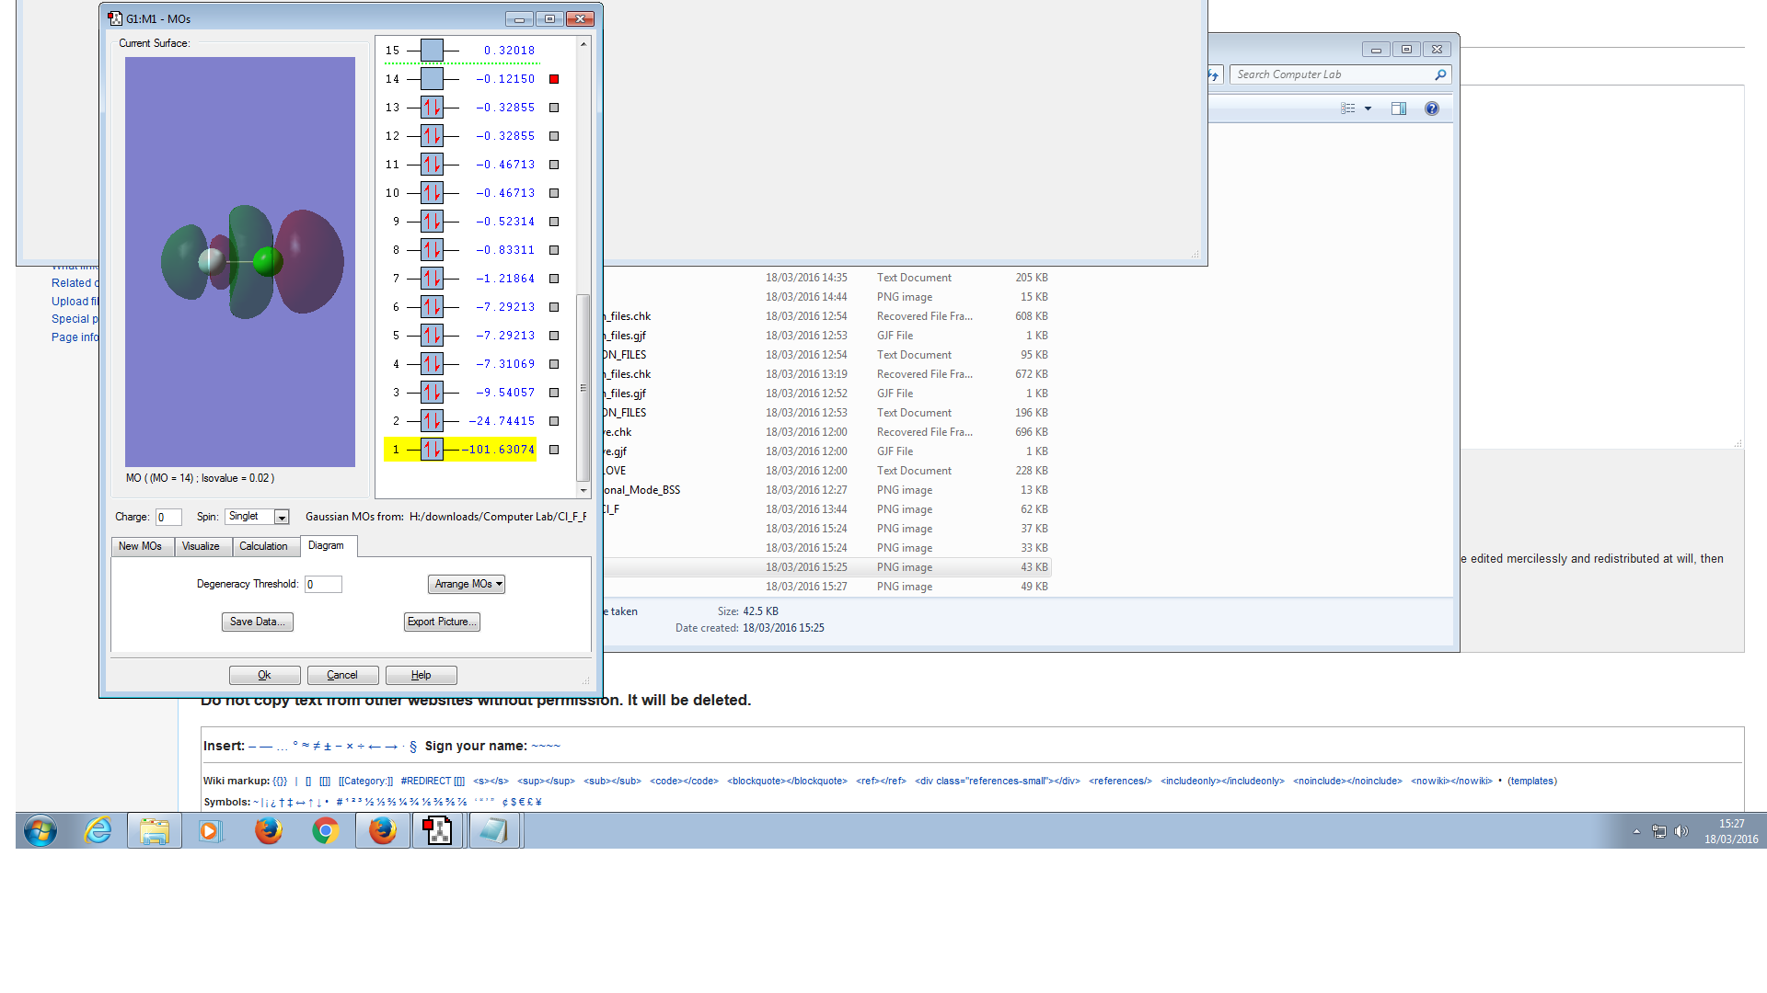Open the Arrange MOs dropdown
Screen dimensions: 1767x993
click(467, 584)
